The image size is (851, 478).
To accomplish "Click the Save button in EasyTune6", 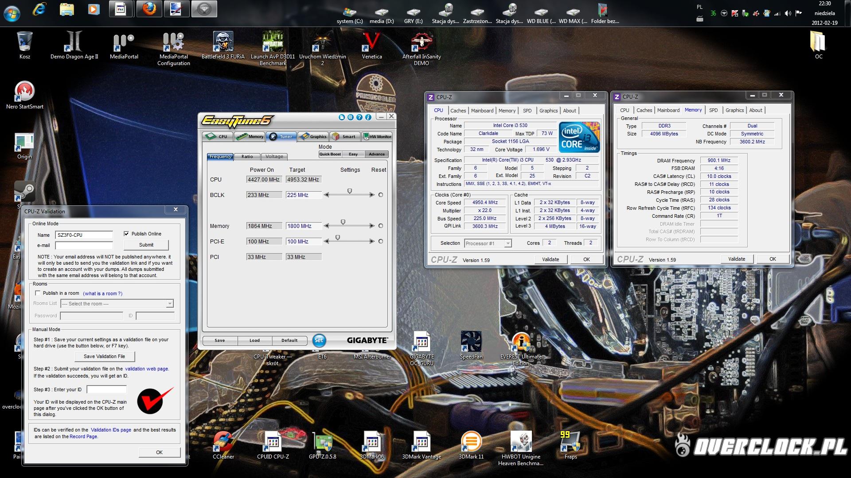I will (220, 340).
